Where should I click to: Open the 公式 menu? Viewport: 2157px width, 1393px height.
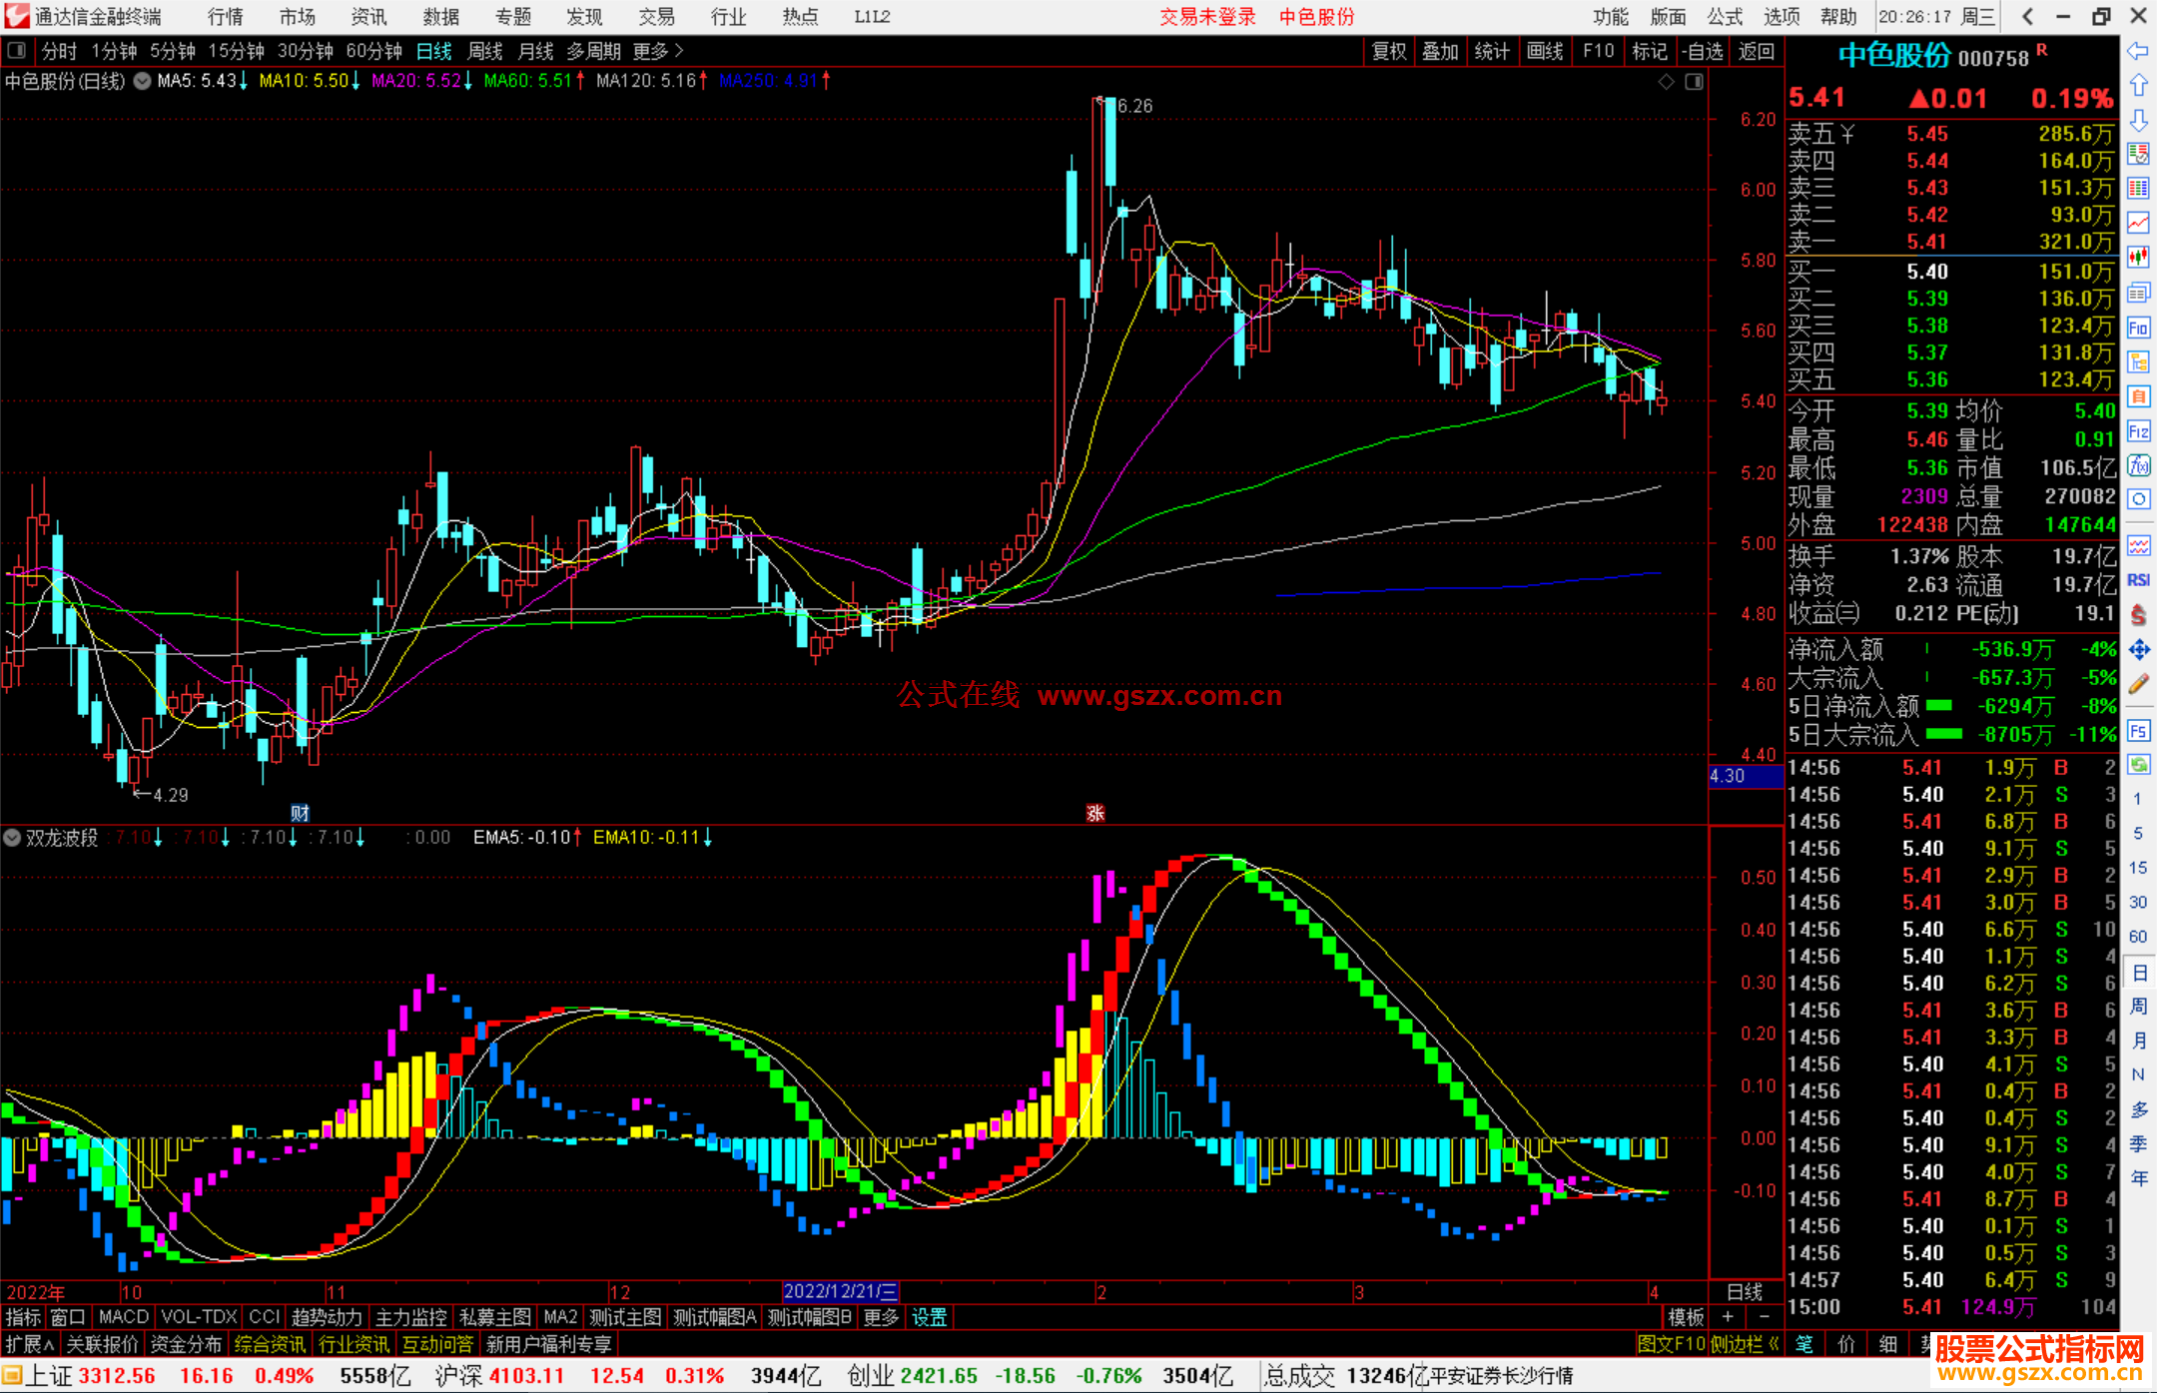(1724, 16)
